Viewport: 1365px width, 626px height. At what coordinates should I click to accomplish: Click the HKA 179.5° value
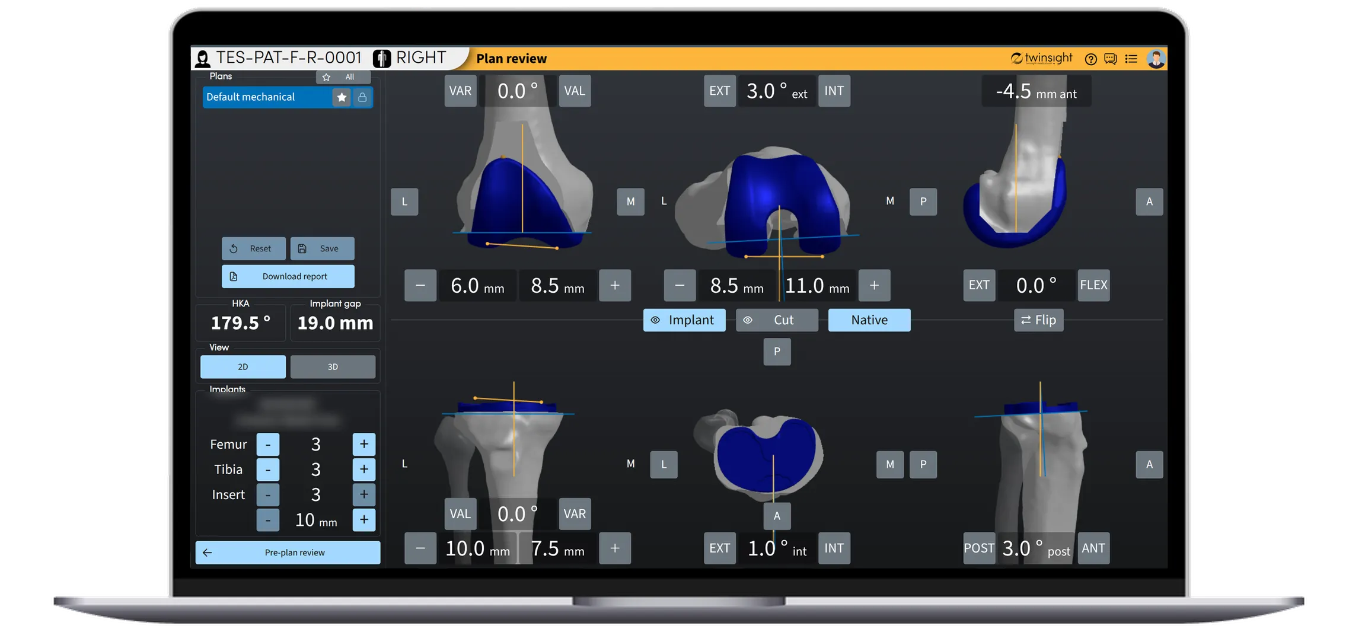click(241, 323)
